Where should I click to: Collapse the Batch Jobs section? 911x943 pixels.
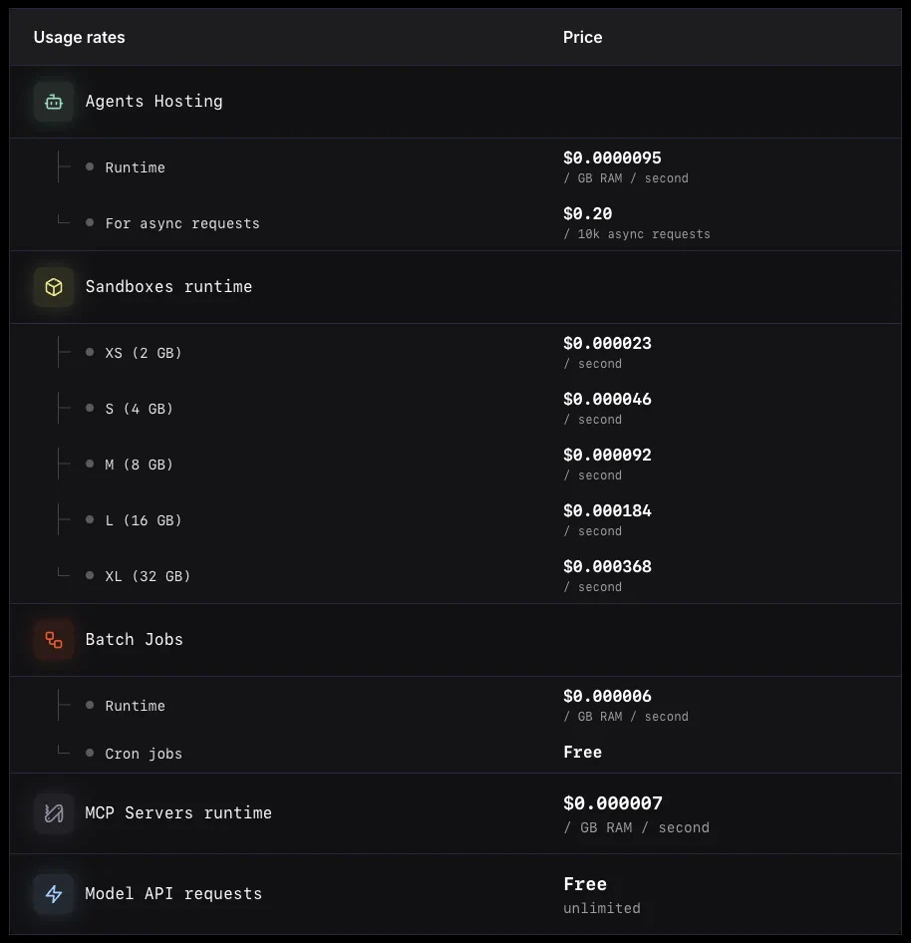pyautogui.click(x=134, y=639)
